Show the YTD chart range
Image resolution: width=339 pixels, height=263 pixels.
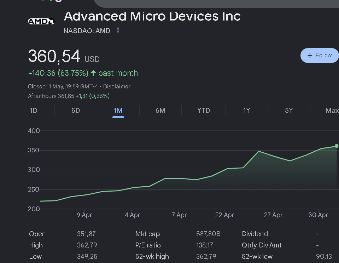pos(204,111)
